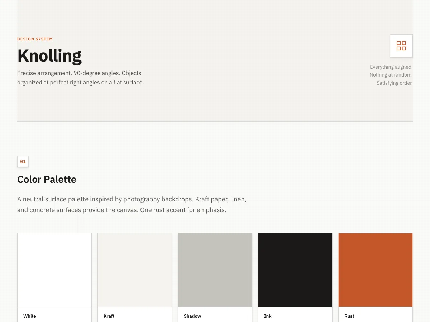Screen dimensions: 430x322
Task: Click the White swatch name label
Action: coord(29,316)
